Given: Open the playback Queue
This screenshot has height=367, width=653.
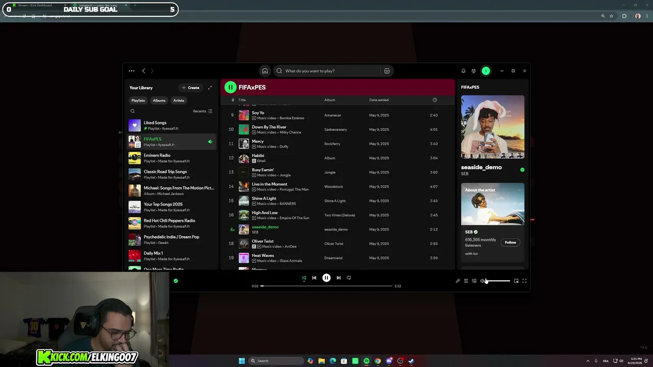Looking at the screenshot, I should [466, 281].
